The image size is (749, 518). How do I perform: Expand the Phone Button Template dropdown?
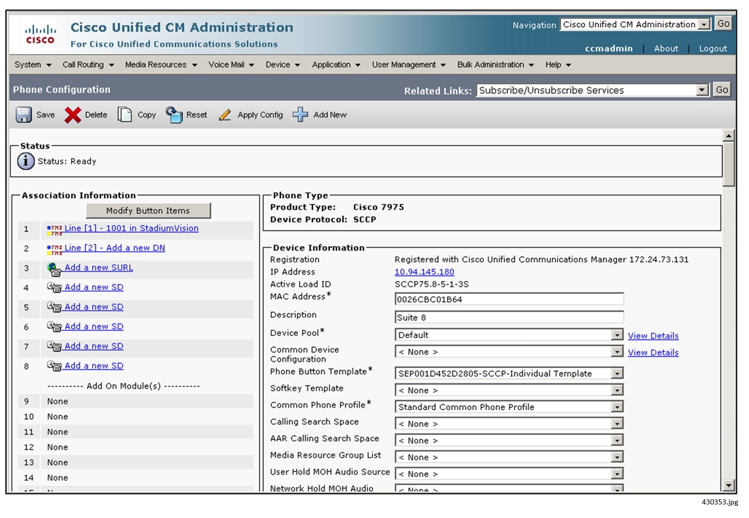coord(617,374)
